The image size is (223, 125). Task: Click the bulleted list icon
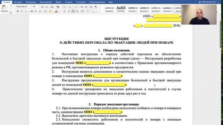[x=64, y=7]
